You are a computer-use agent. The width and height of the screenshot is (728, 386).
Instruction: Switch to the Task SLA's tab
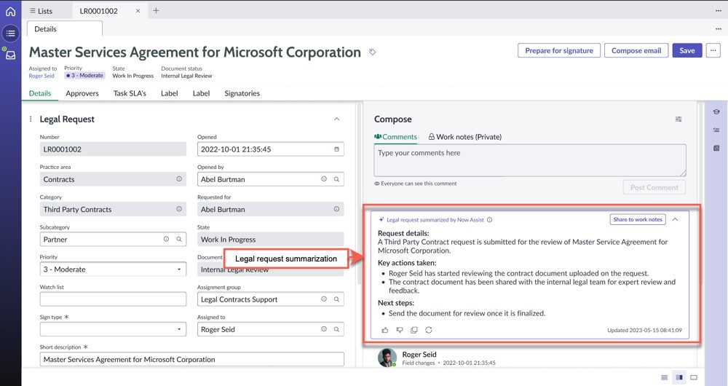coord(130,93)
